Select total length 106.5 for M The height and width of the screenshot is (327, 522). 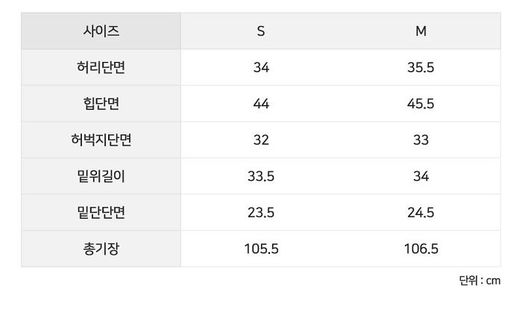point(421,249)
